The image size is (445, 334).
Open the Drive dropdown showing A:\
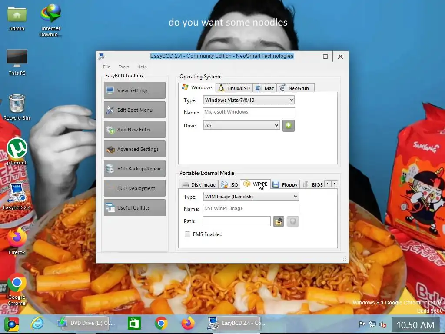[x=242, y=125]
